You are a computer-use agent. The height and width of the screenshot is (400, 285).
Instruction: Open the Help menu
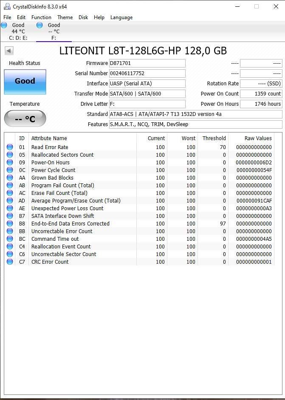[x=99, y=17]
